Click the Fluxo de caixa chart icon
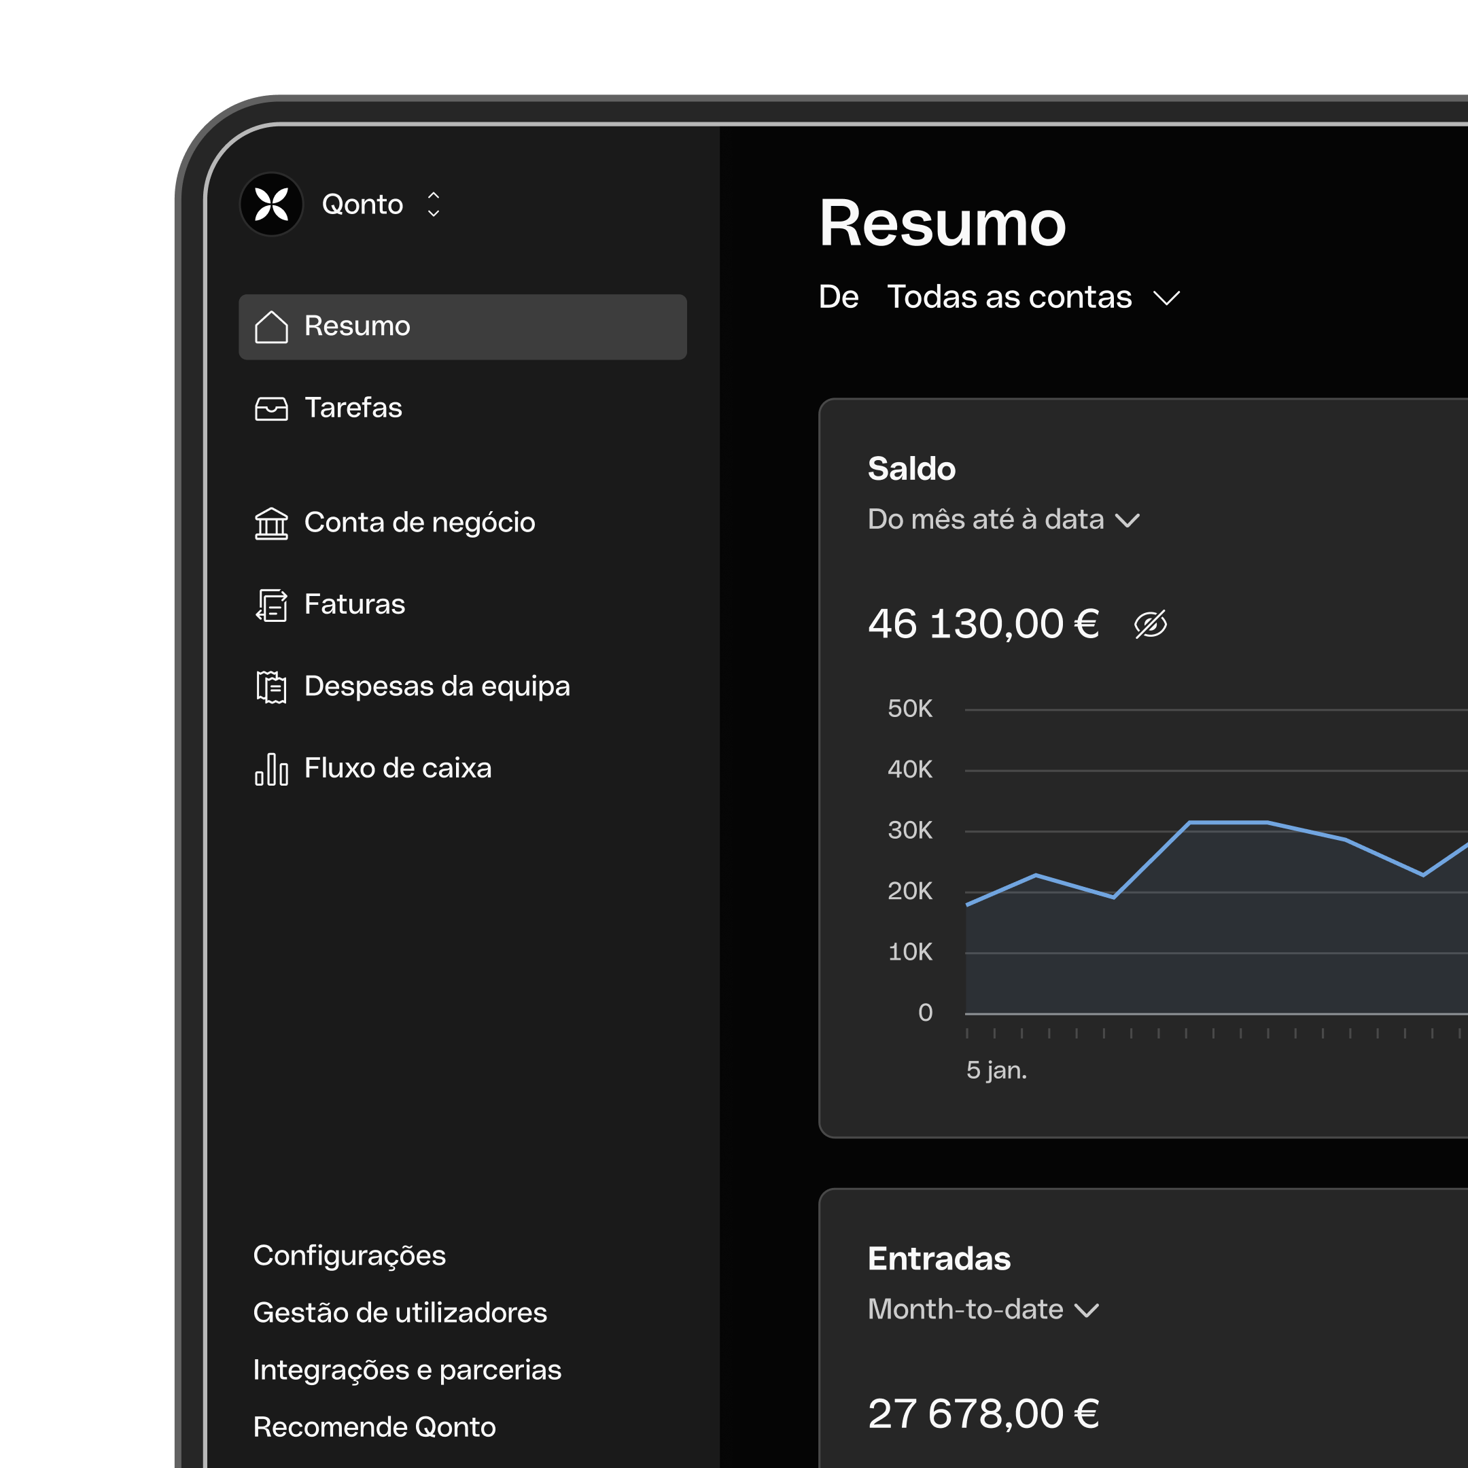 (271, 769)
